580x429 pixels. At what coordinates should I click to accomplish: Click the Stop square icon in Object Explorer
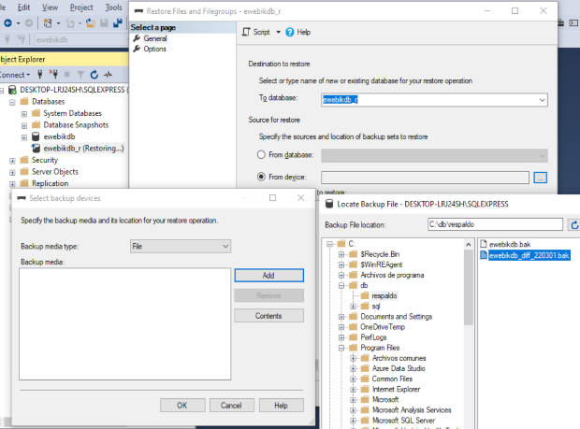coord(67,75)
